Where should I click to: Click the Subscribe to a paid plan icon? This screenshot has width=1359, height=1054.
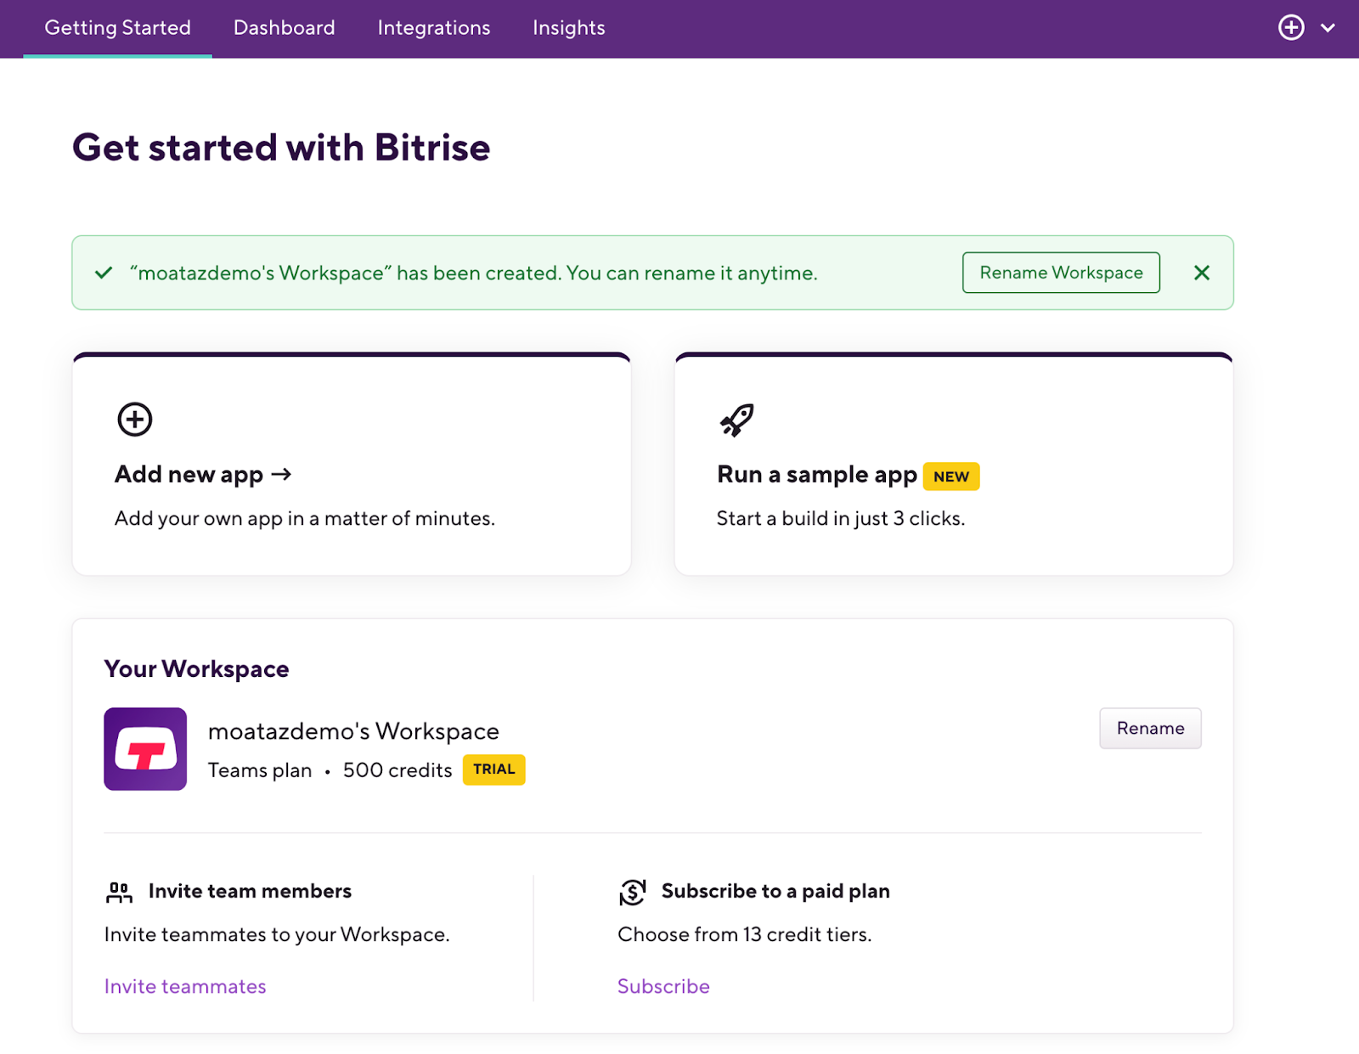pyautogui.click(x=632, y=892)
